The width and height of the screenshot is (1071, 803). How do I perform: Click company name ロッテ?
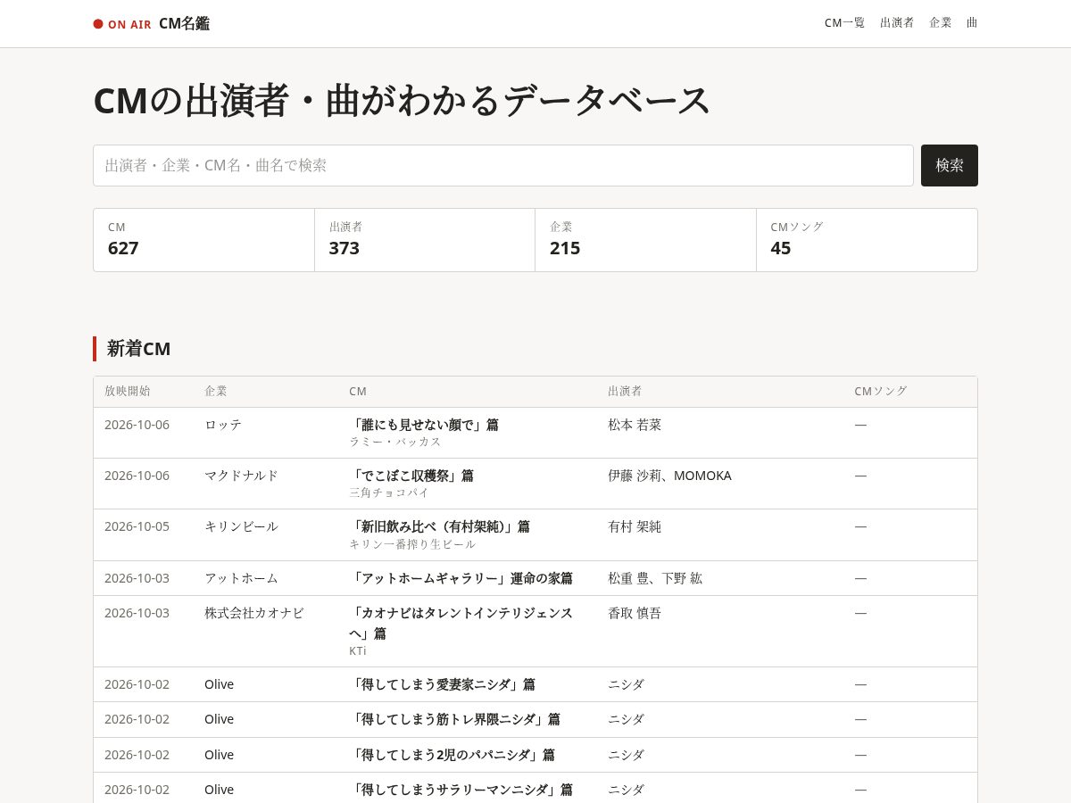(223, 425)
